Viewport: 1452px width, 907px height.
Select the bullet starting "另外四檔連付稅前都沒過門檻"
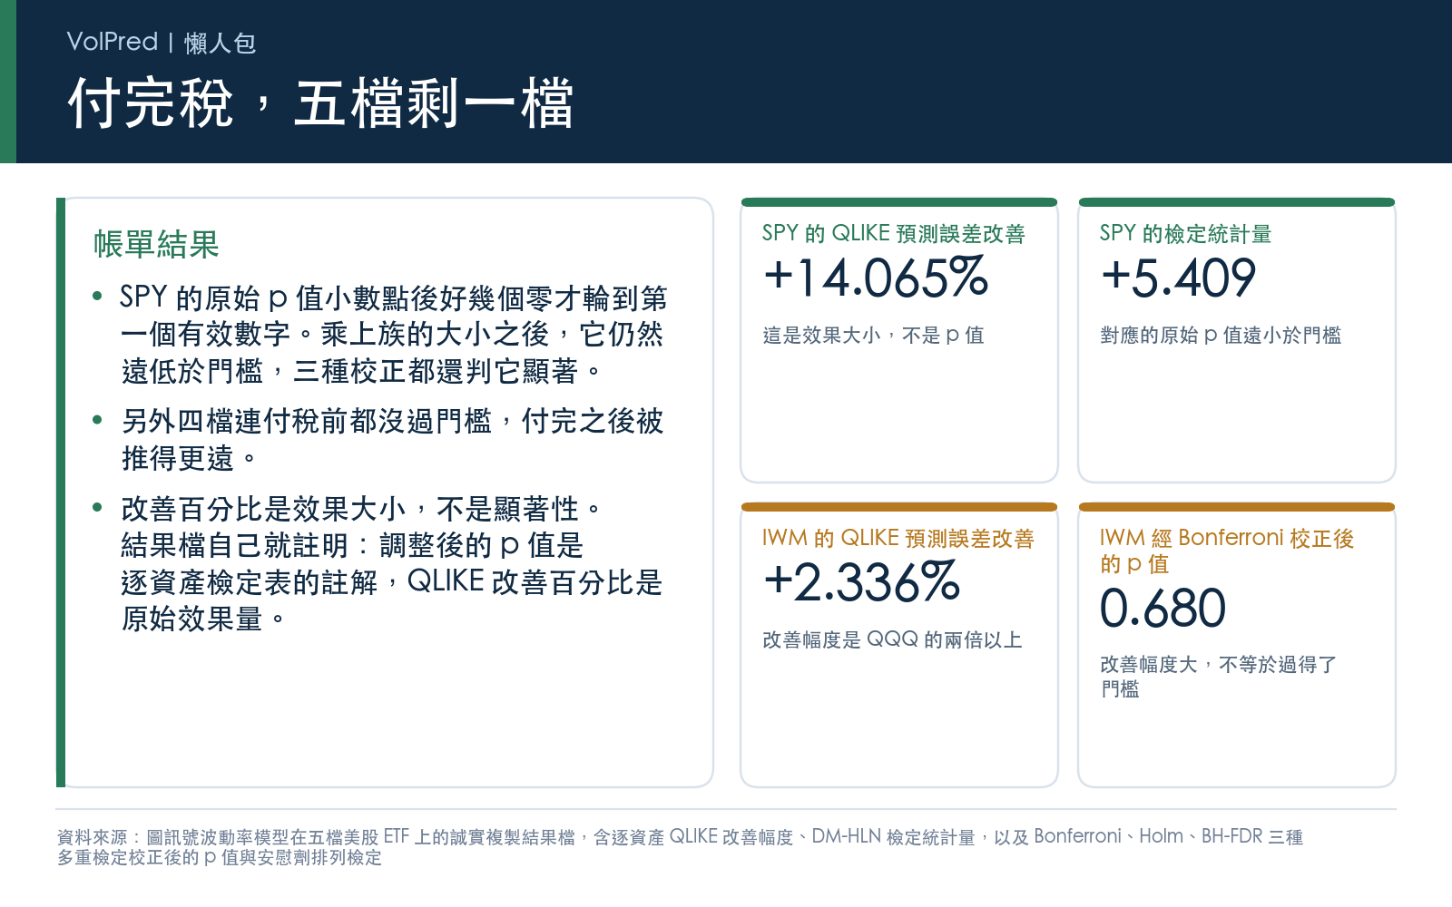379,439
